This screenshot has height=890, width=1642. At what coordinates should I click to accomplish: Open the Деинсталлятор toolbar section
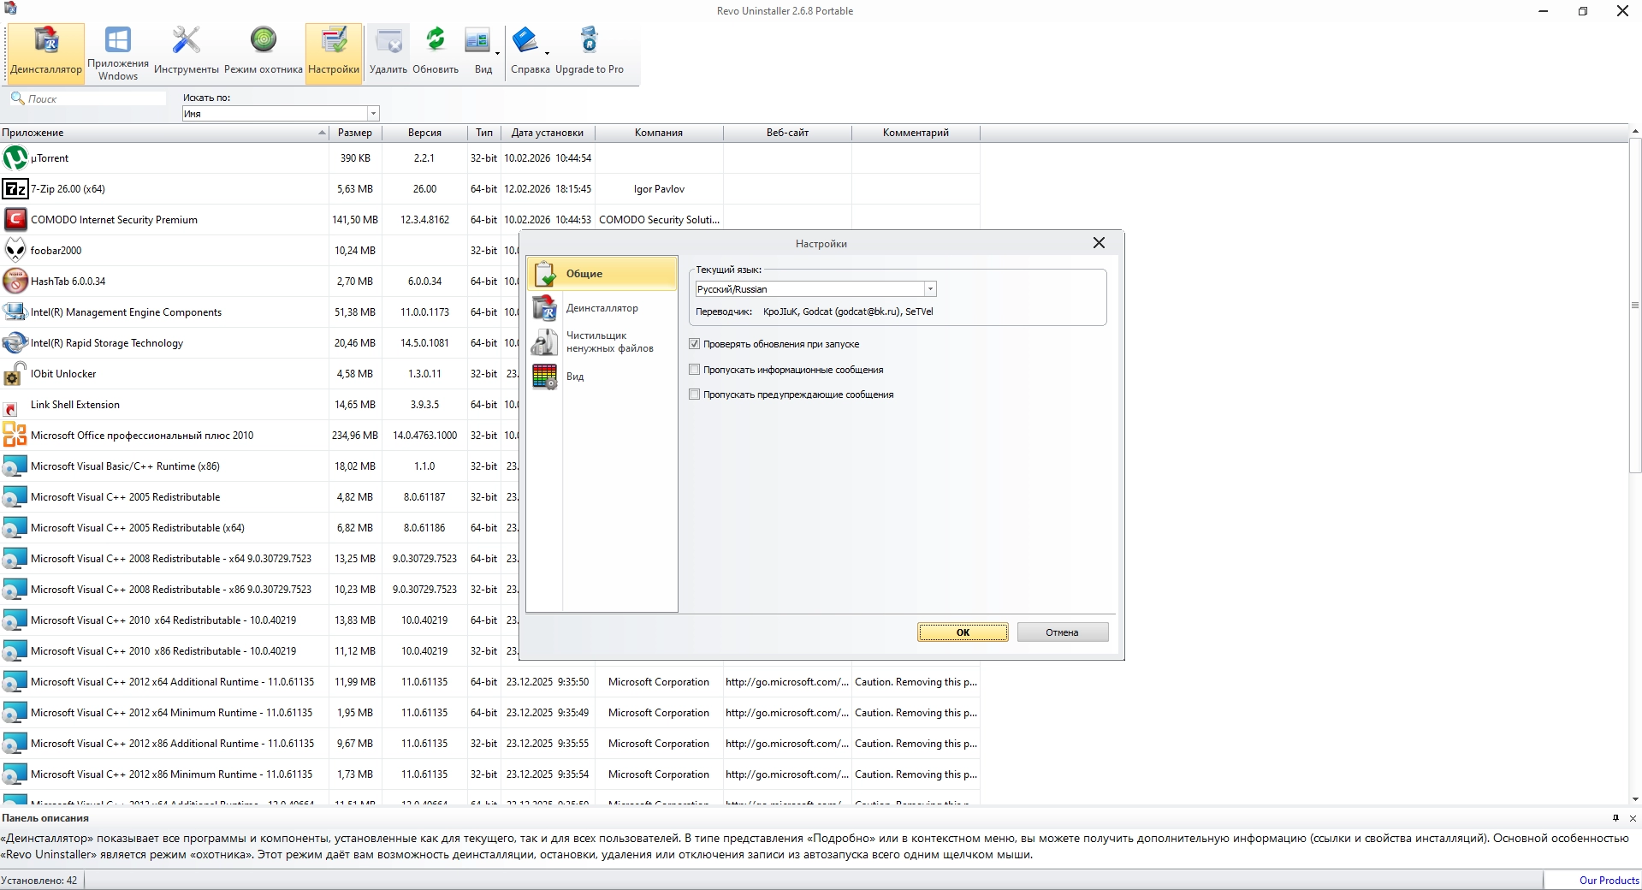pos(46,53)
